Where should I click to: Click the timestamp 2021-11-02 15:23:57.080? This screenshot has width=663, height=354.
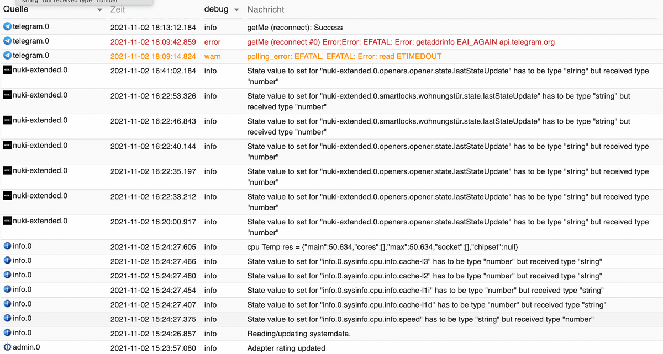[153, 348]
